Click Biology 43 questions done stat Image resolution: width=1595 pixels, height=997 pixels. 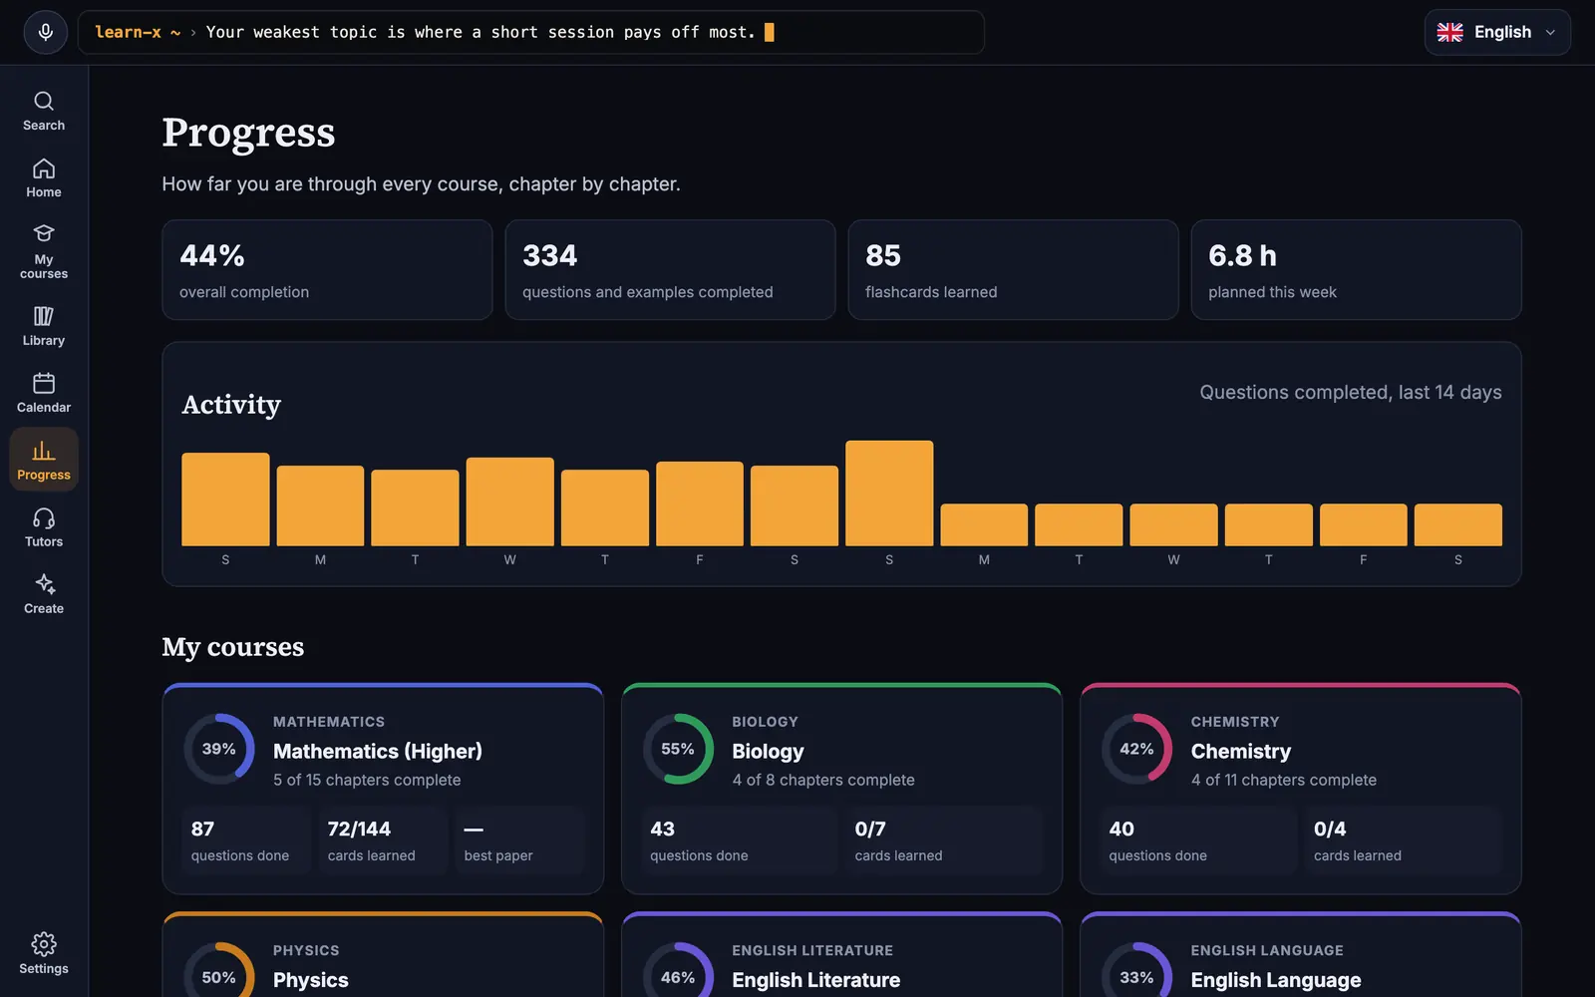pyautogui.click(x=740, y=840)
